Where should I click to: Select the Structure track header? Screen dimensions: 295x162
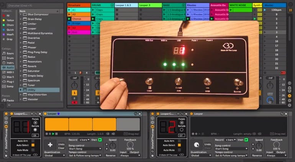pos(79,5)
